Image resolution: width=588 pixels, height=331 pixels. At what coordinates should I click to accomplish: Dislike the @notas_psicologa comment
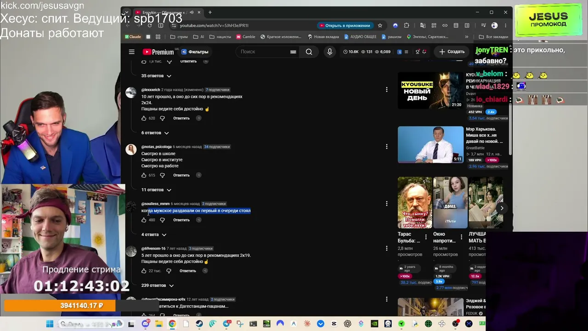click(162, 175)
